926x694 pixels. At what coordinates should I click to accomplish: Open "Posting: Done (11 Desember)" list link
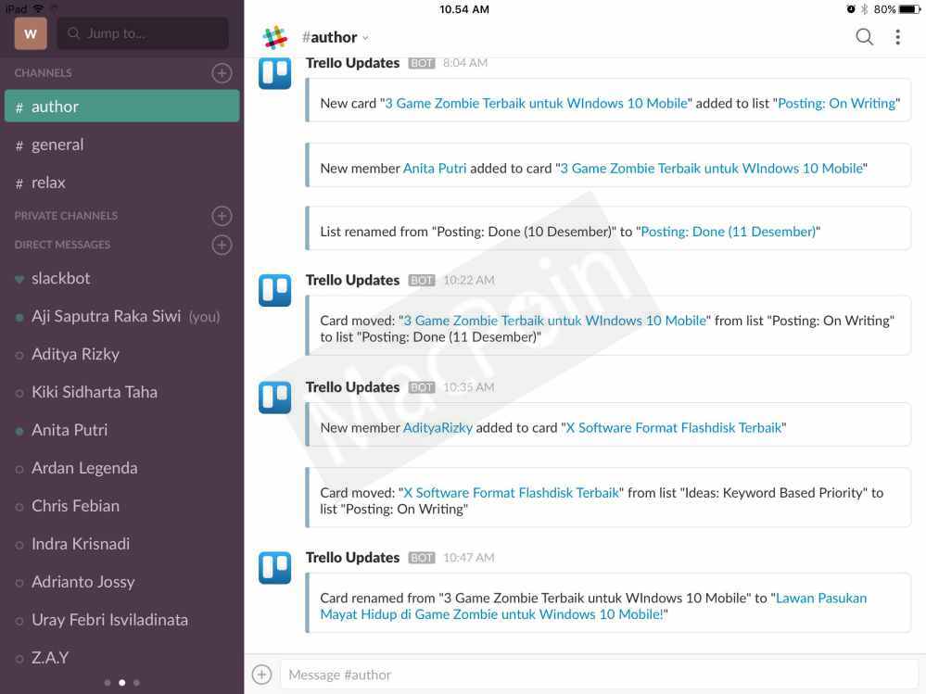pyautogui.click(x=729, y=232)
